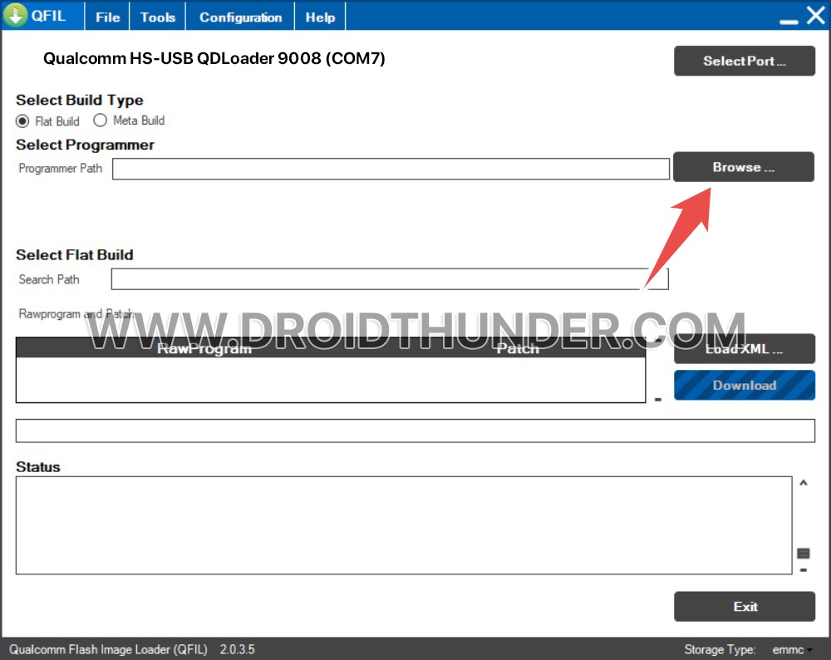Open the File menu
The width and height of the screenshot is (831, 660).
pos(106,16)
